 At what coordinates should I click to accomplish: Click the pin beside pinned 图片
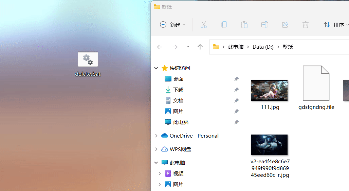click(236, 112)
